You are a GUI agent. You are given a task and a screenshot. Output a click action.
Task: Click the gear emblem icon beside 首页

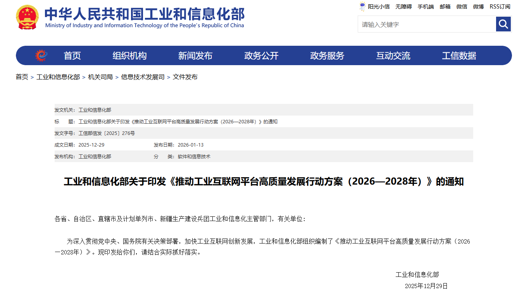tap(41, 55)
